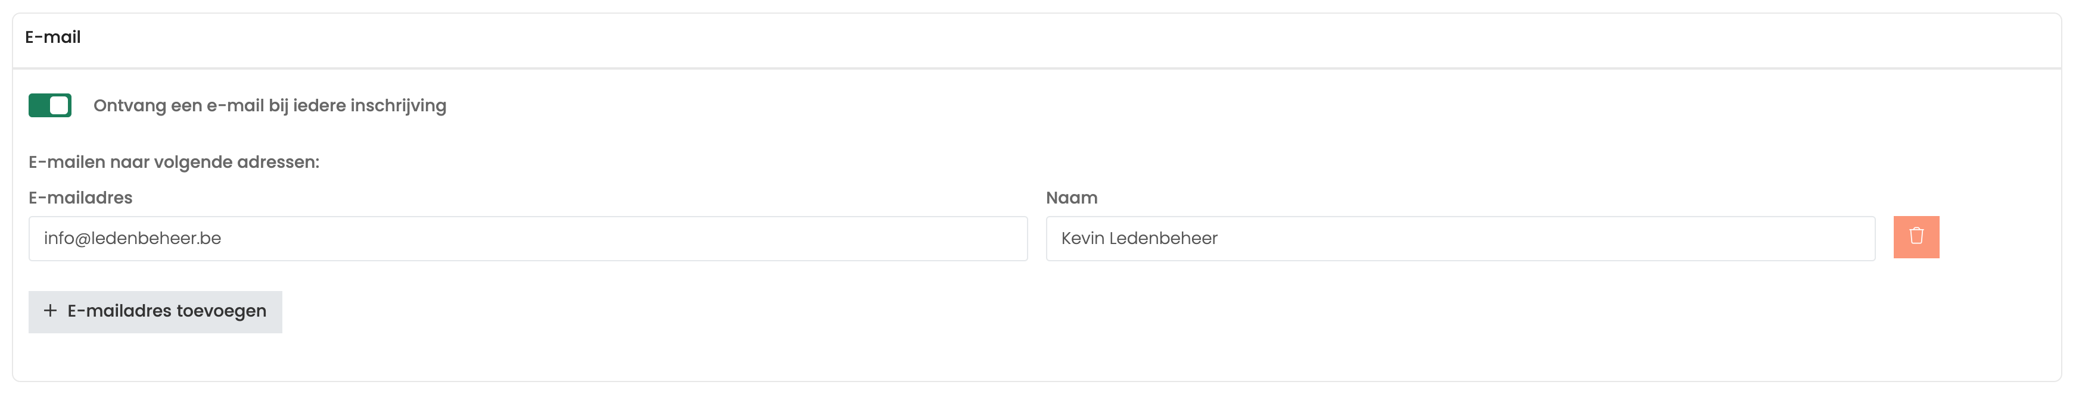
Task: Add another address via E-mailadres toevoegen button
Action: (155, 312)
